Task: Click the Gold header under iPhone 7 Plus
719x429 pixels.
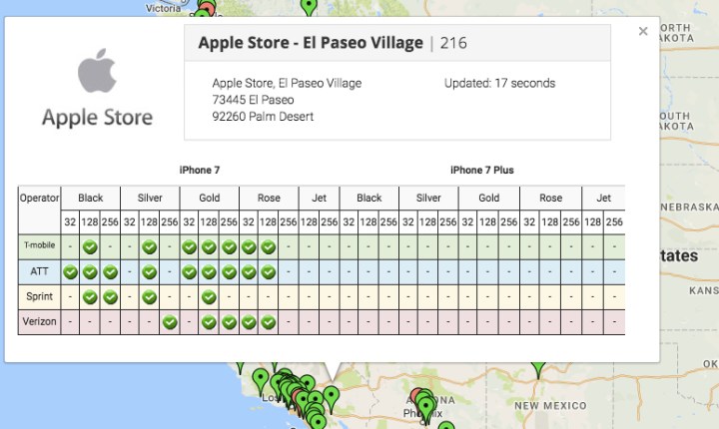Action: 488,198
